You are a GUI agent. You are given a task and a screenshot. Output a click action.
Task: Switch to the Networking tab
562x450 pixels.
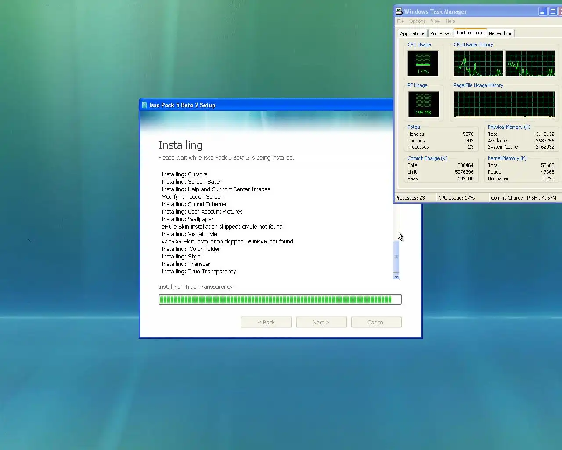(x=501, y=33)
